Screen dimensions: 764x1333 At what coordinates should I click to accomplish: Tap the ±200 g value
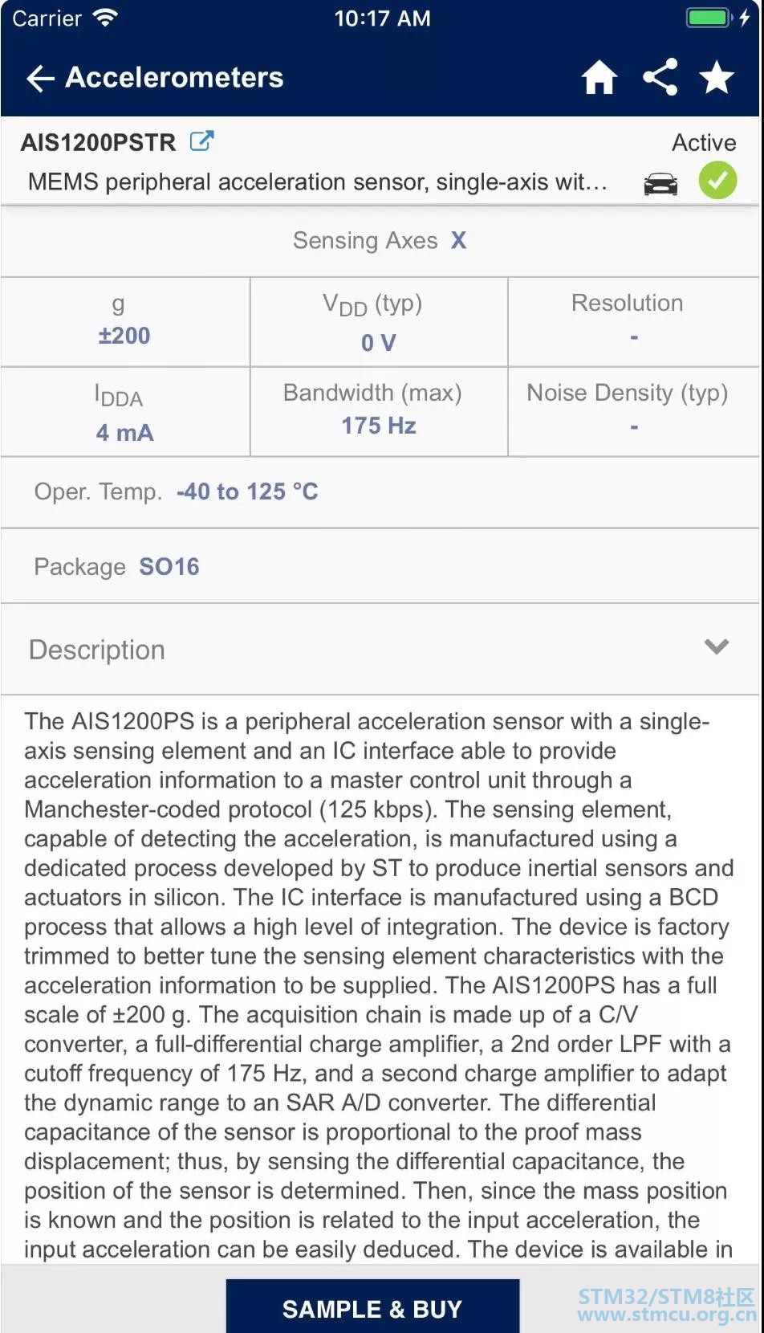[x=124, y=336]
